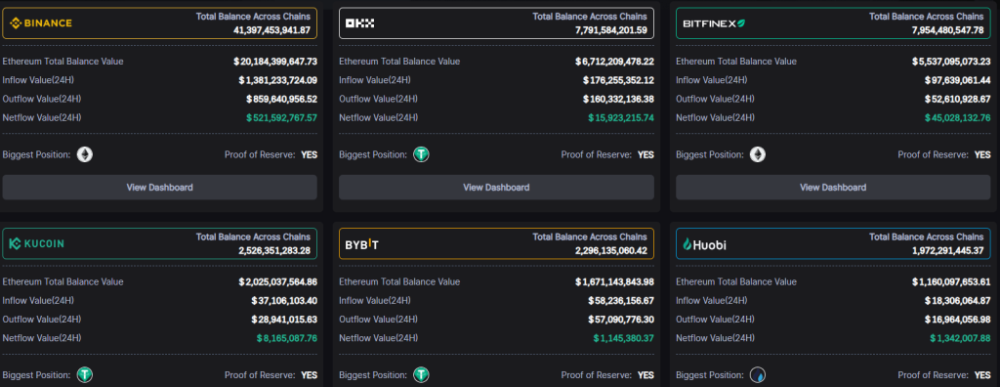Click Bybit netflow value $1,145,380.37
The width and height of the screenshot is (1000, 387).
click(x=623, y=338)
